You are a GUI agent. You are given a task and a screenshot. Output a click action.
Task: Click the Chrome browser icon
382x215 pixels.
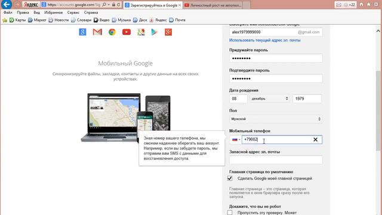(112, 32)
